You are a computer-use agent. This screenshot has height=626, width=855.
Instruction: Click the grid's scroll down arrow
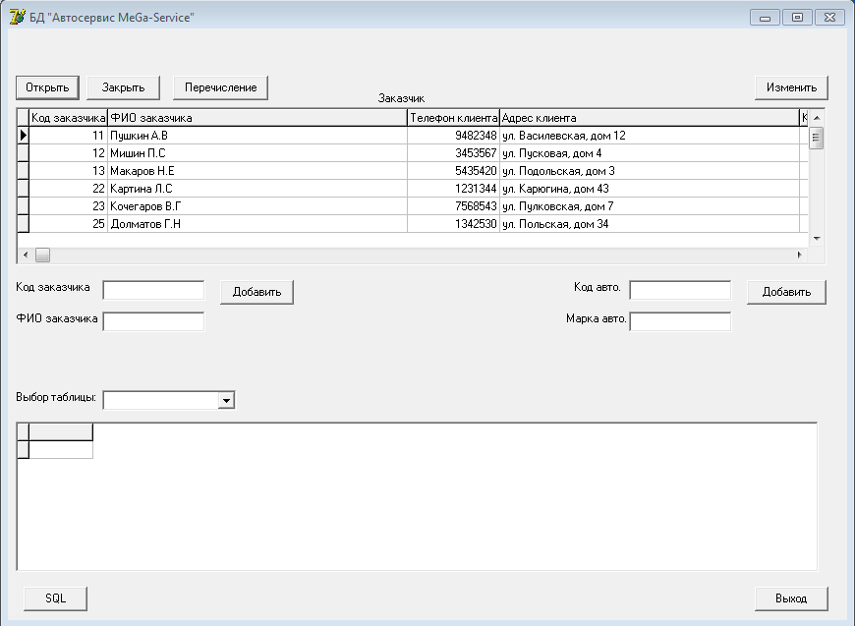817,238
